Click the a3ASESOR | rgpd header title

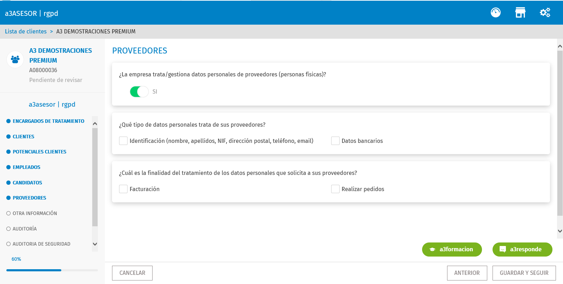click(x=32, y=13)
